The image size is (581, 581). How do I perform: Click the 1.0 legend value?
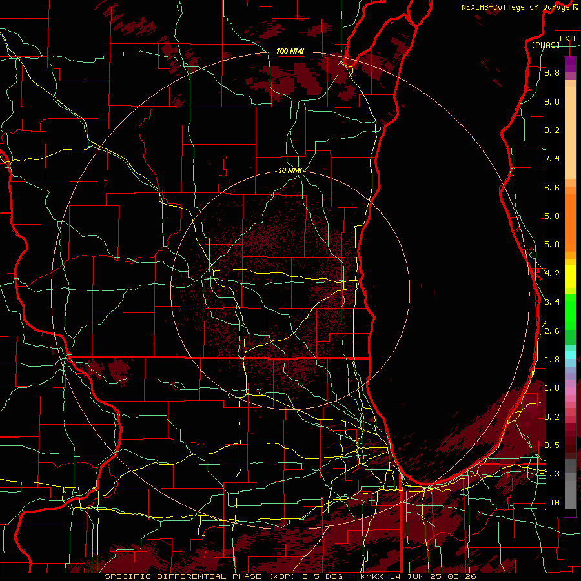552,388
